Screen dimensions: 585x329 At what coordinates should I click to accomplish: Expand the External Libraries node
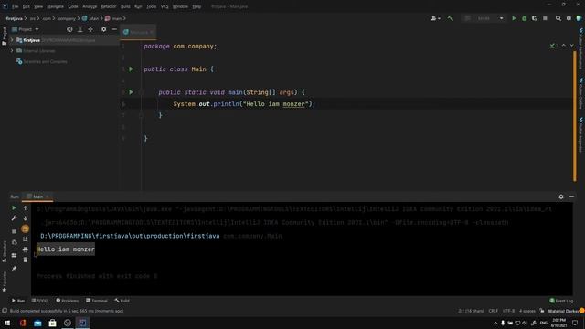tap(12, 51)
